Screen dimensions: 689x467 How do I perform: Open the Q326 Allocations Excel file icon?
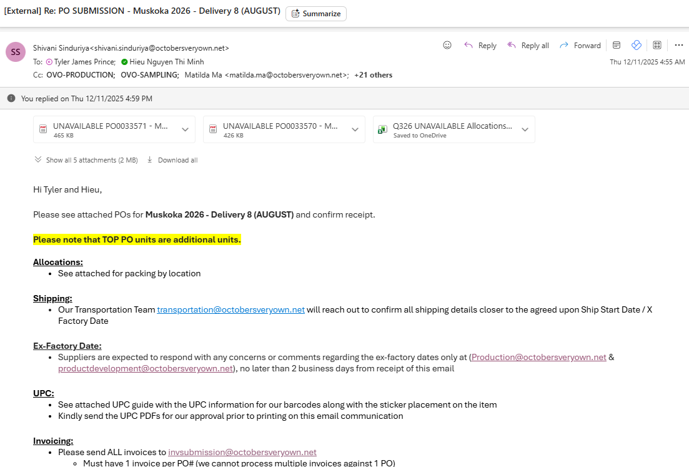pos(382,129)
